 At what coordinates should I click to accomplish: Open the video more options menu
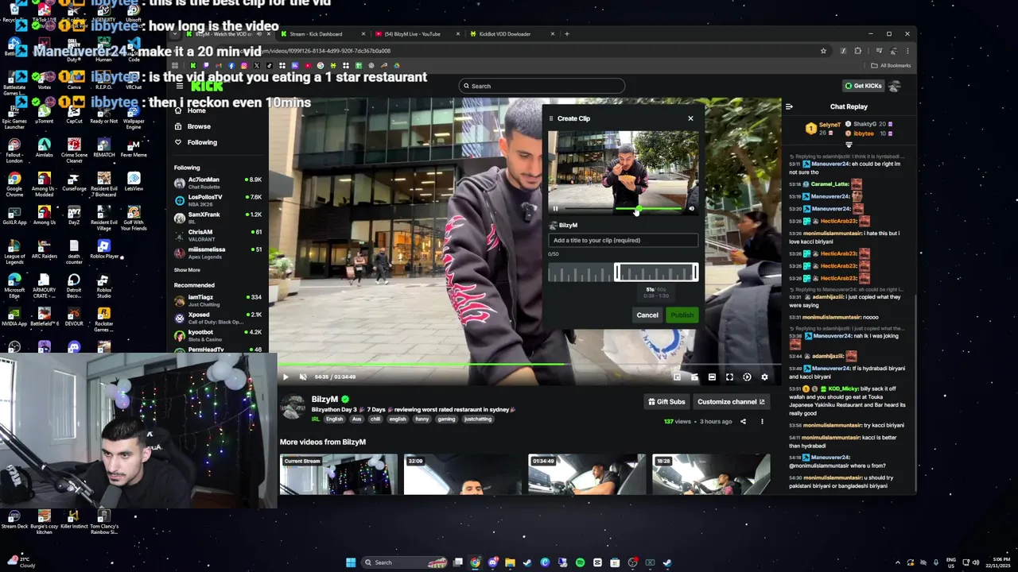click(x=762, y=422)
